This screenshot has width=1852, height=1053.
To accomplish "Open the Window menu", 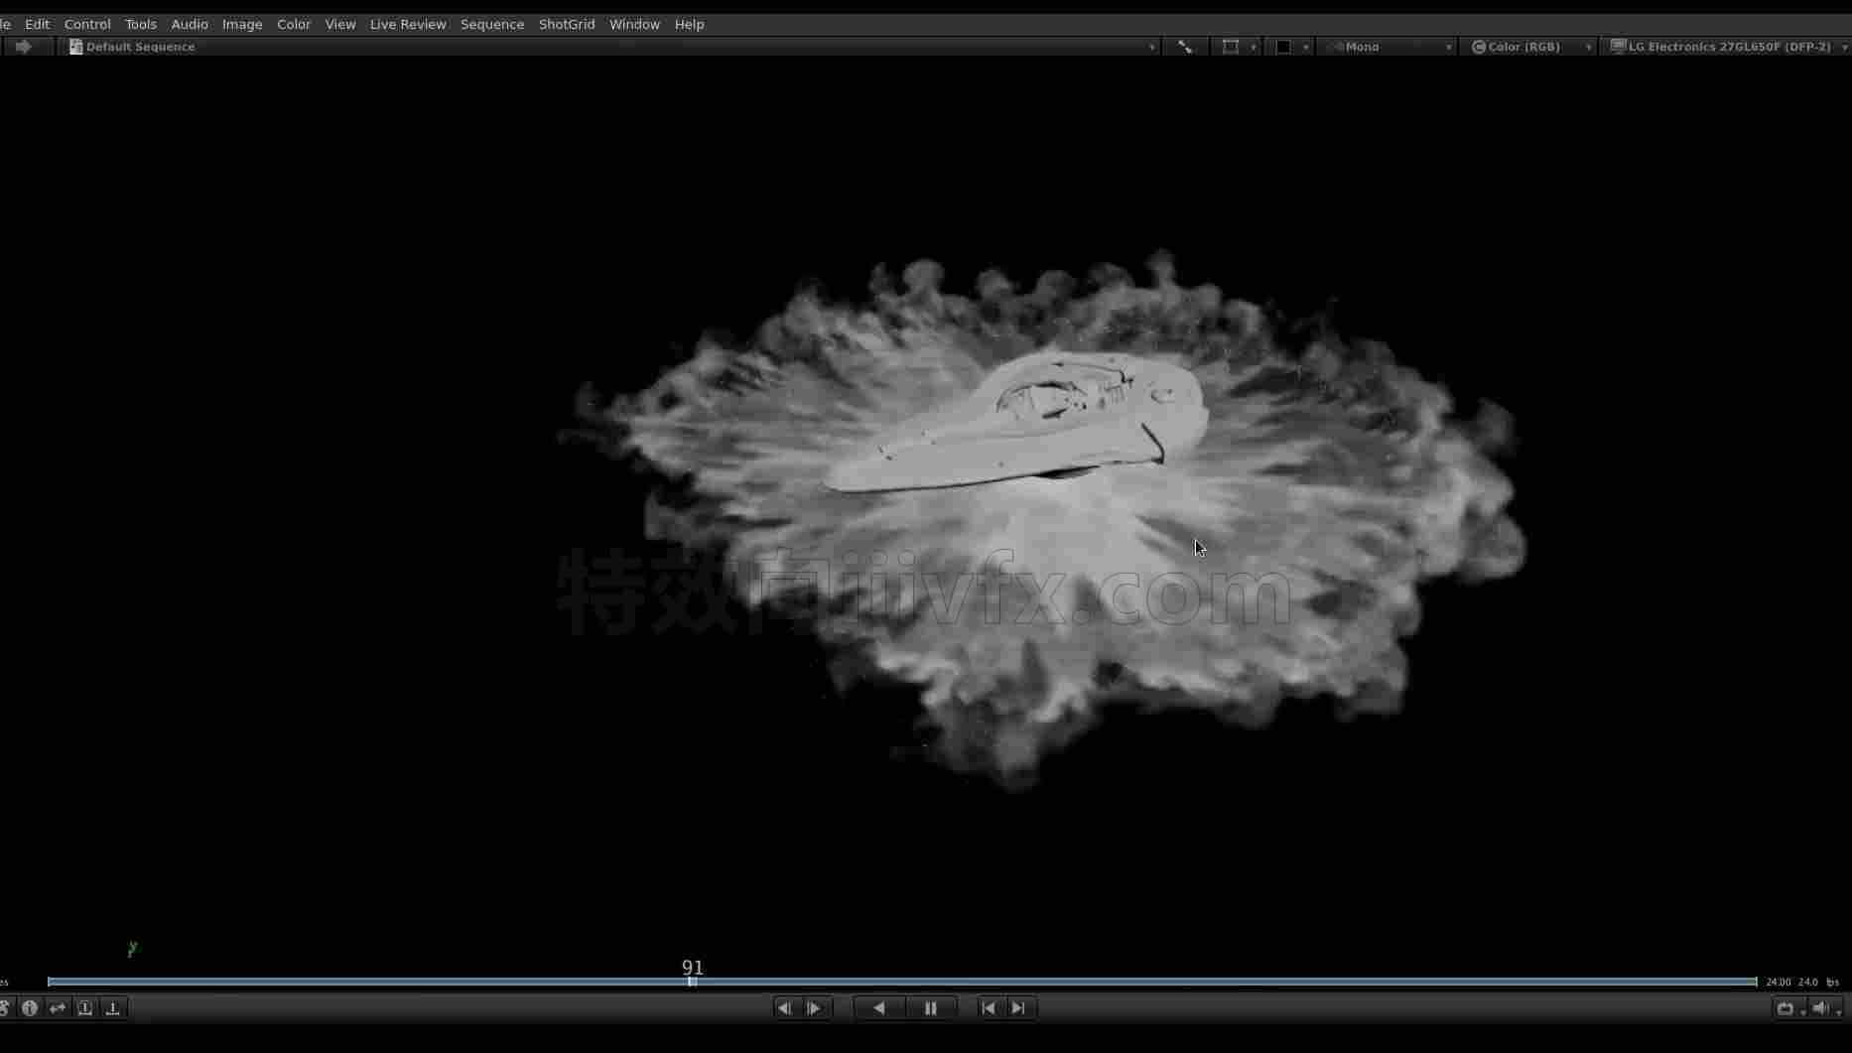I will pos(634,24).
